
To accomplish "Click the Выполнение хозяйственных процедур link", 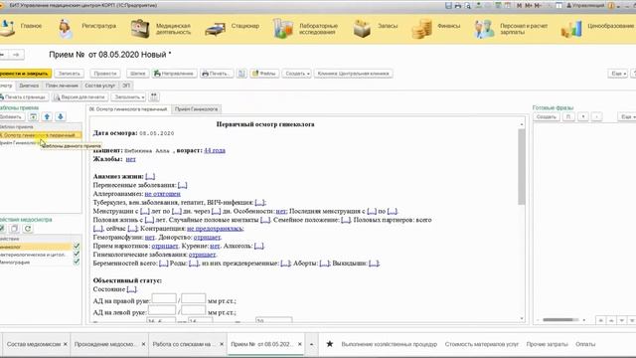I will click(389, 344).
